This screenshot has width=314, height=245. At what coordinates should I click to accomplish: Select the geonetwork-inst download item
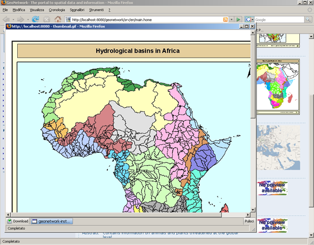click(52, 221)
